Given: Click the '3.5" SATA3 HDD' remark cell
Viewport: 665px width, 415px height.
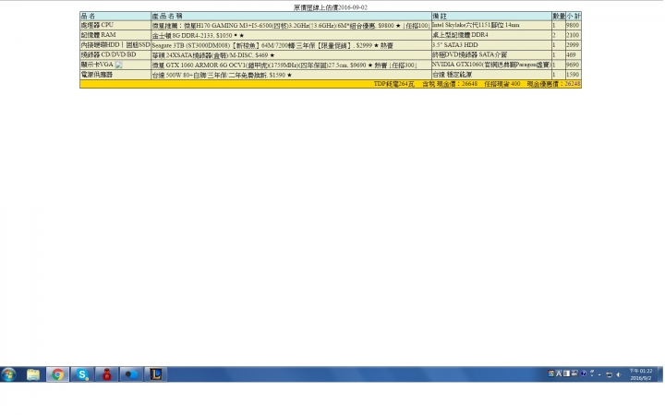Looking at the screenshot, I should pyautogui.click(x=491, y=45).
